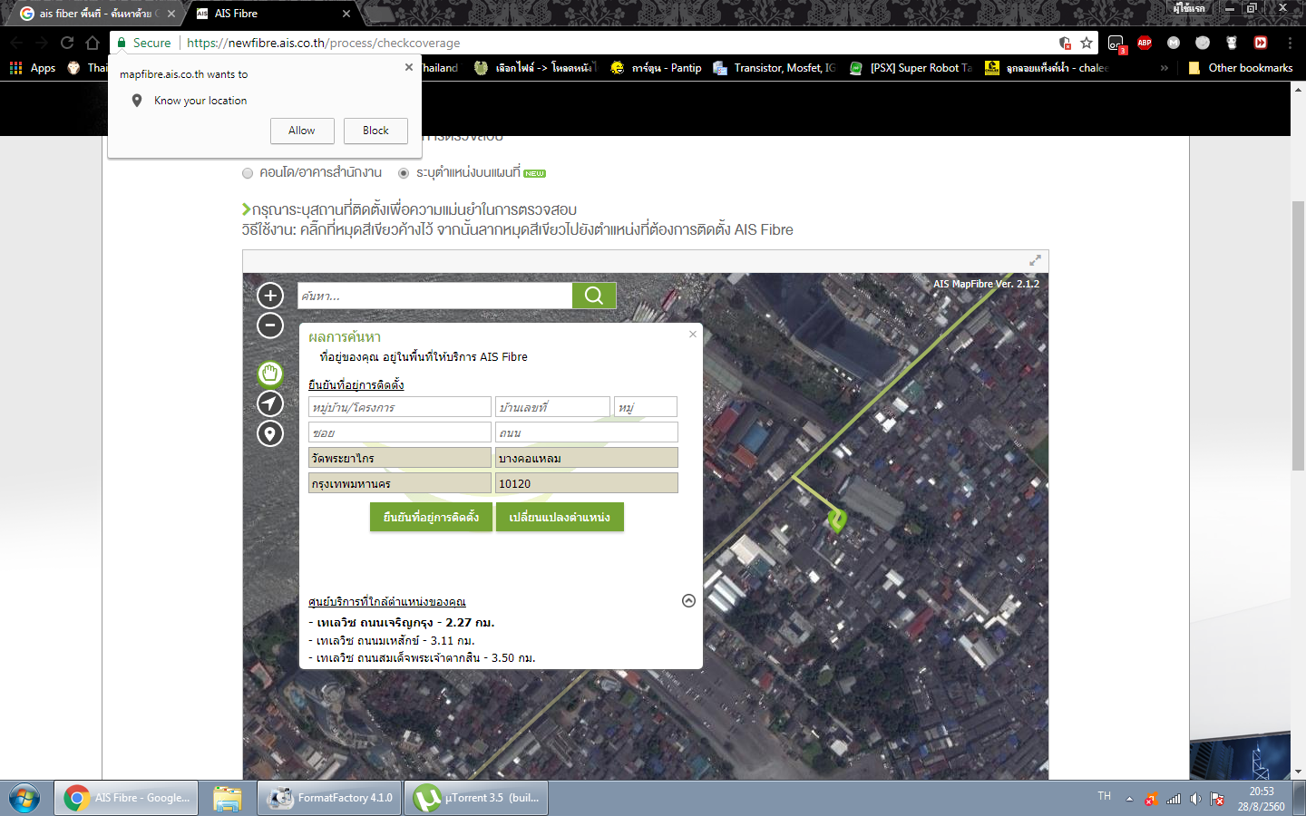Click Block on the location permission prompt
The width and height of the screenshot is (1306, 816).
tap(375, 131)
